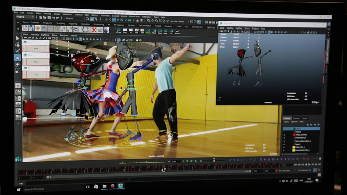The image size is (347, 195).
Task: Click the New Scene icon
Action: 41,17
